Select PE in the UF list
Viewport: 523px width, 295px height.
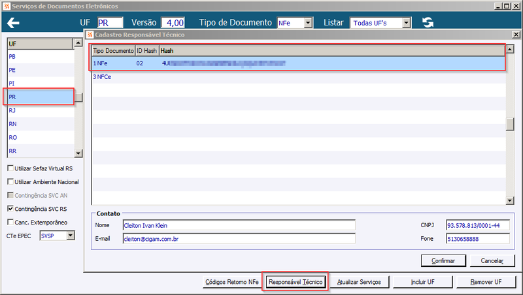click(x=41, y=70)
